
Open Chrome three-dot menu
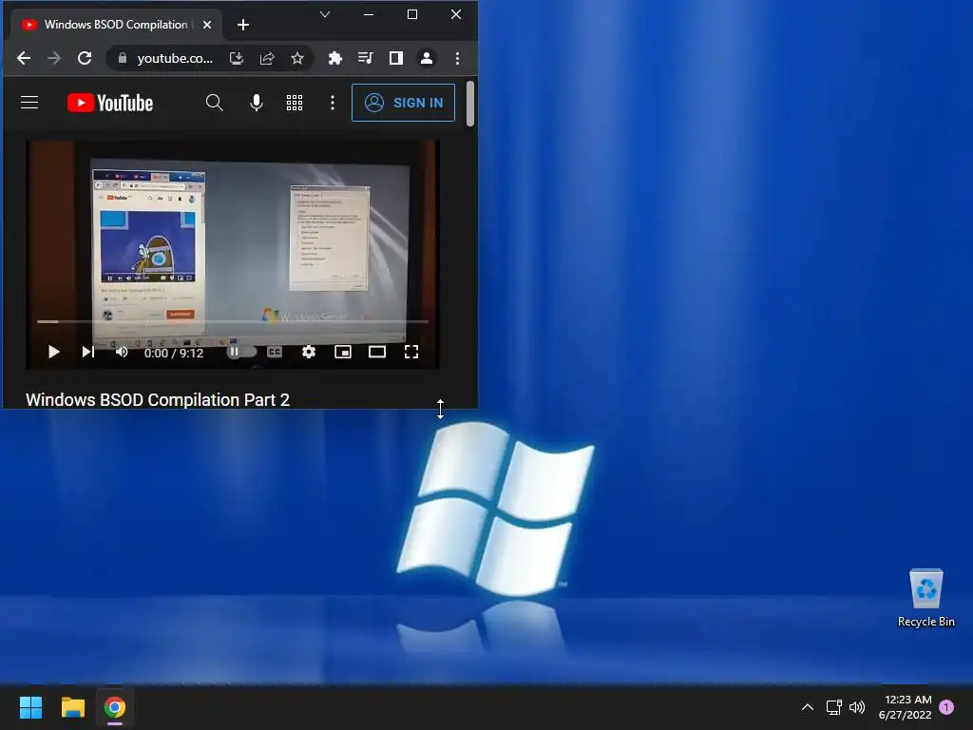[457, 58]
